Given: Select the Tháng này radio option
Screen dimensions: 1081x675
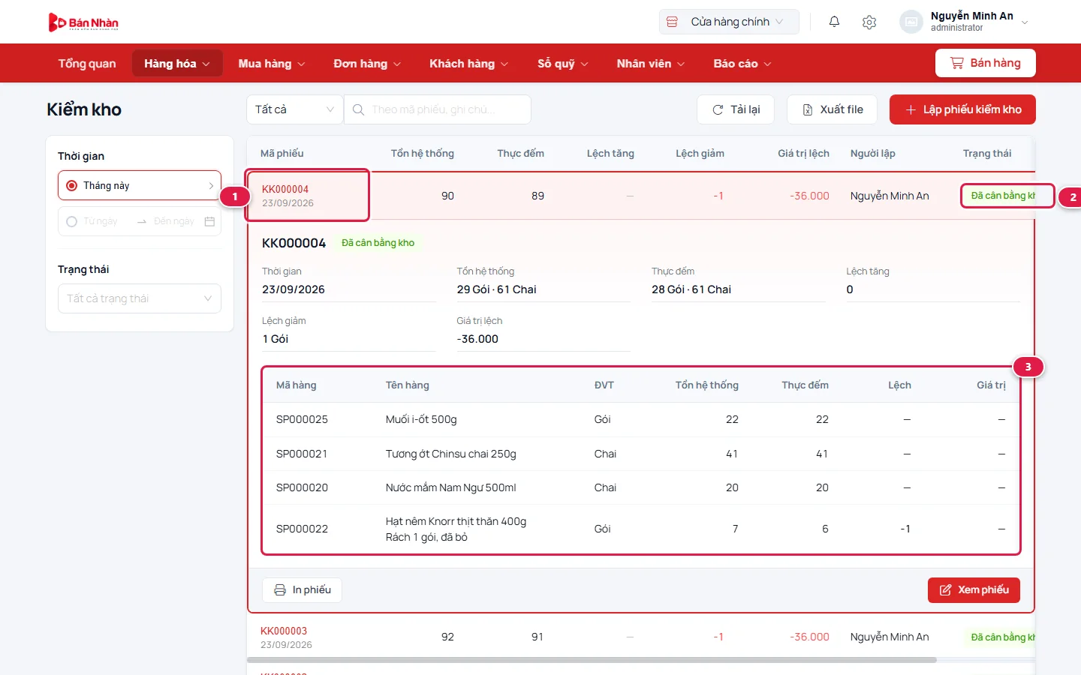Looking at the screenshot, I should pos(72,185).
